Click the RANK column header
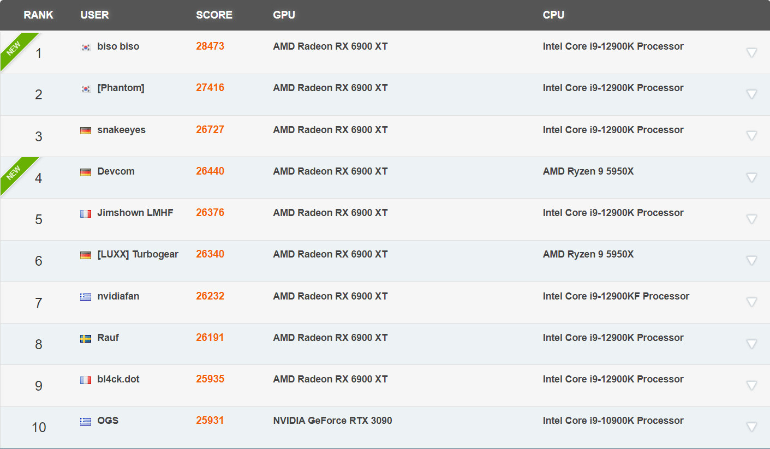Screen dimensions: 770x449 (38, 15)
